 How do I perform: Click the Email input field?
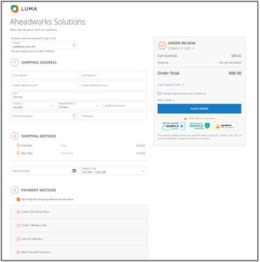click(44, 45)
